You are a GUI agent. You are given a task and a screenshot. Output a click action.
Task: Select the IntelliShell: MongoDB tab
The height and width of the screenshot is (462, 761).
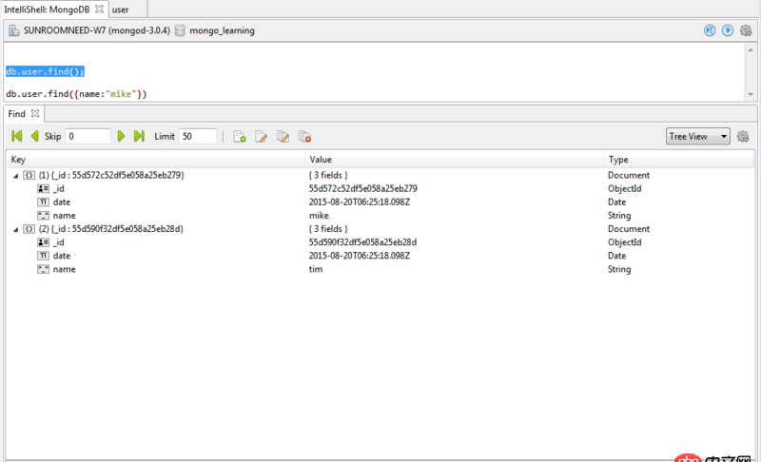coord(47,10)
